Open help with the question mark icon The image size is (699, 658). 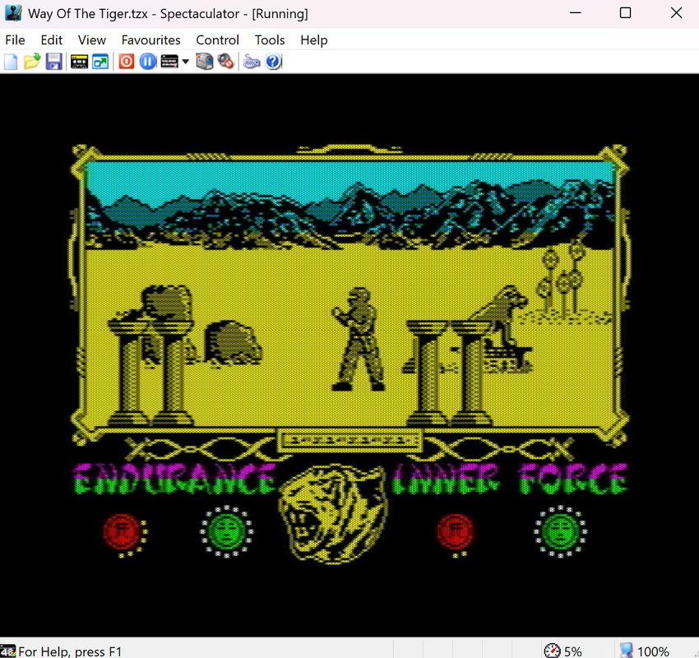(274, 62)
